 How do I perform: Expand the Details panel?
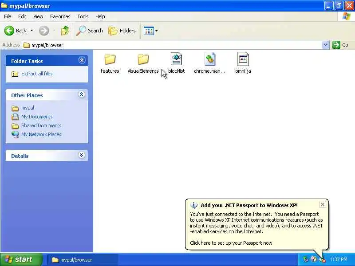pyautogui.click(x=82, y=155)
